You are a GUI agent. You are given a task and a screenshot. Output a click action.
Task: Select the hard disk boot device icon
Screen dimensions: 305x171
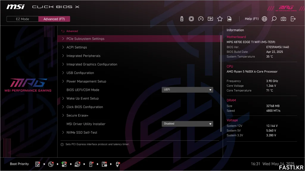pos(38,164)
